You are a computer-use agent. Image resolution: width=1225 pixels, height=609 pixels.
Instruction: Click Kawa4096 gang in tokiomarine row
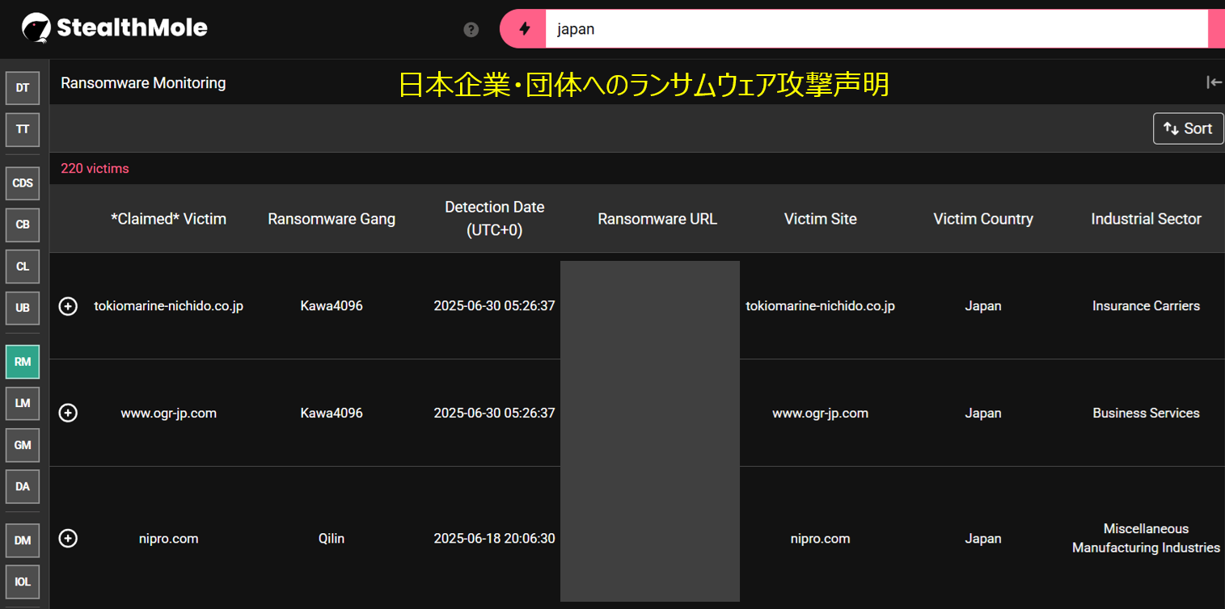coord(332,306)
